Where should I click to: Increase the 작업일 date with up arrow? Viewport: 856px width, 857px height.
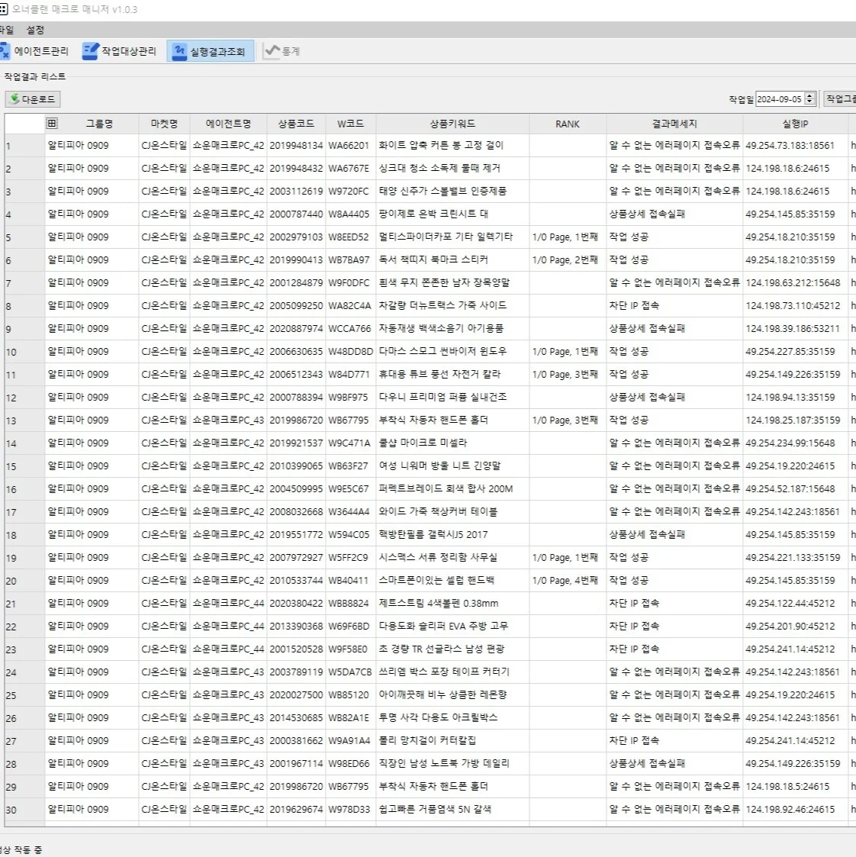click(810, 96)
